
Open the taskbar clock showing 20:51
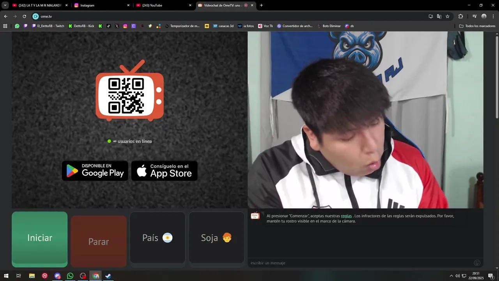click(x=476, y=276)
